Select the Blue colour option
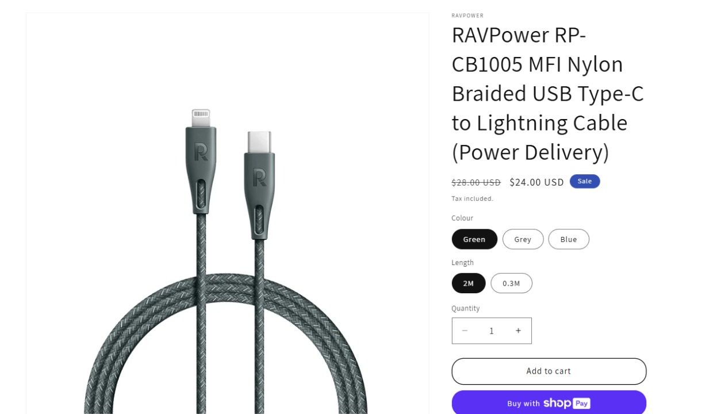713x414 pixels. pyautogui.click(x=569, y=239)
